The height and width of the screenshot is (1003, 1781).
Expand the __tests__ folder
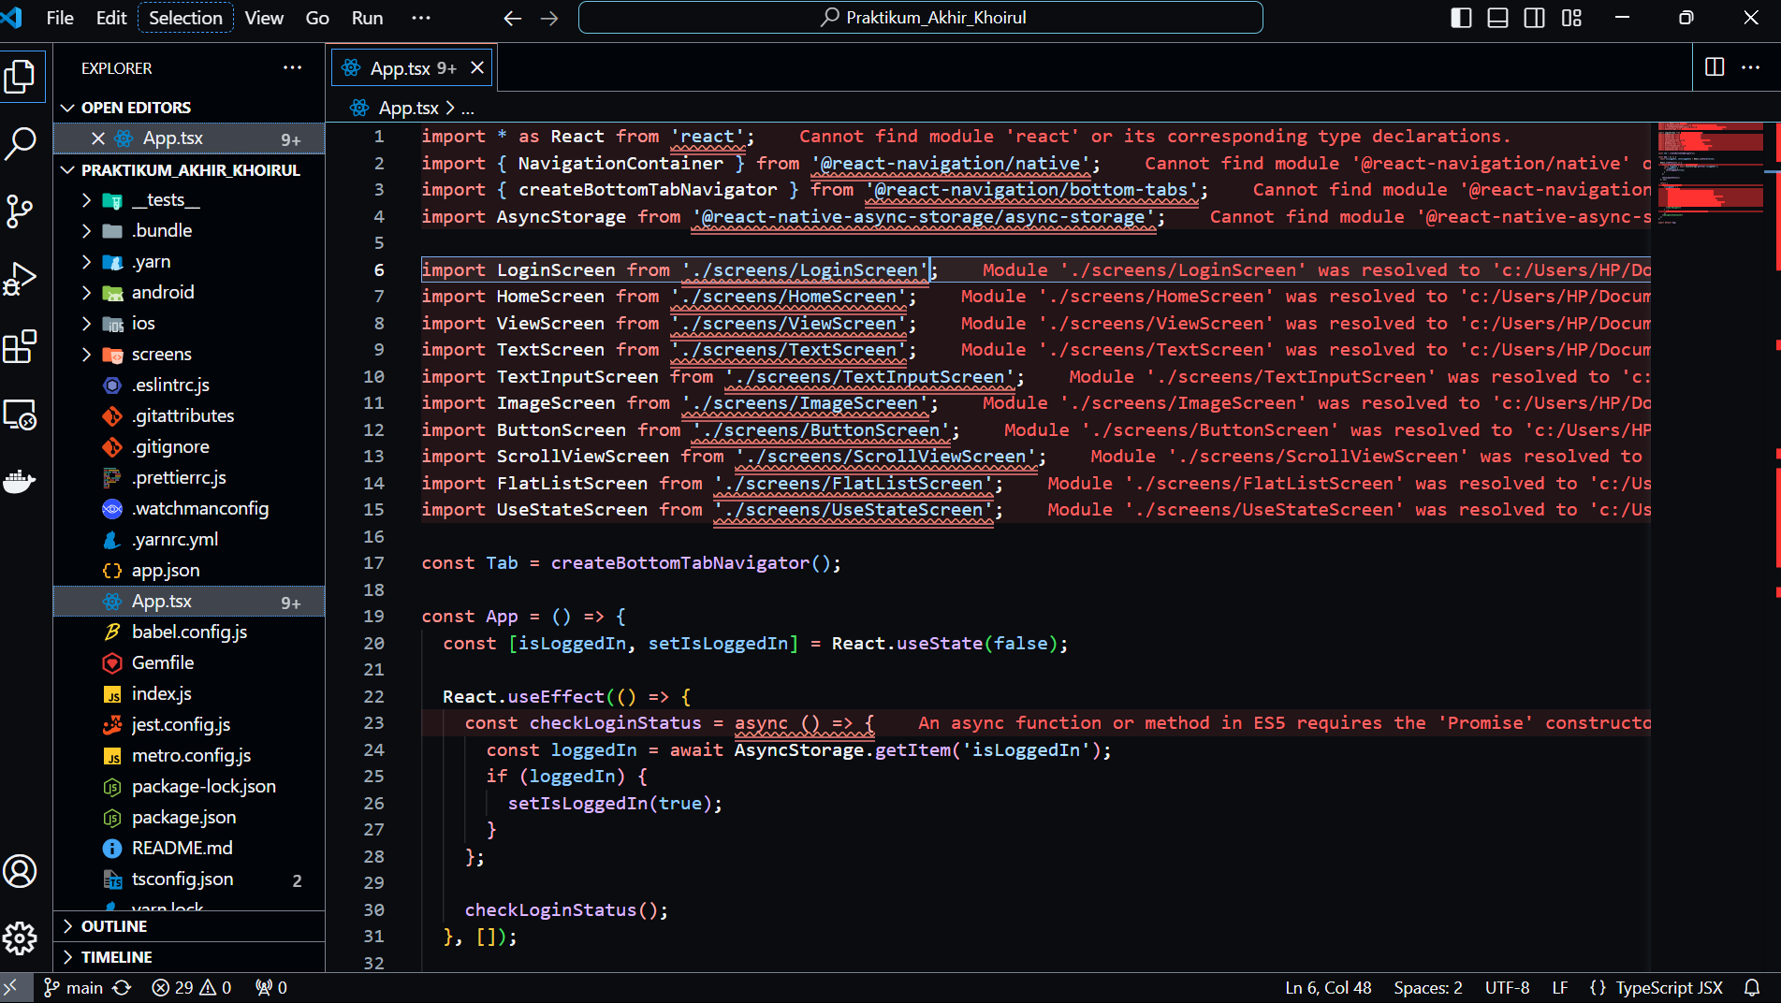pos(189,200)
